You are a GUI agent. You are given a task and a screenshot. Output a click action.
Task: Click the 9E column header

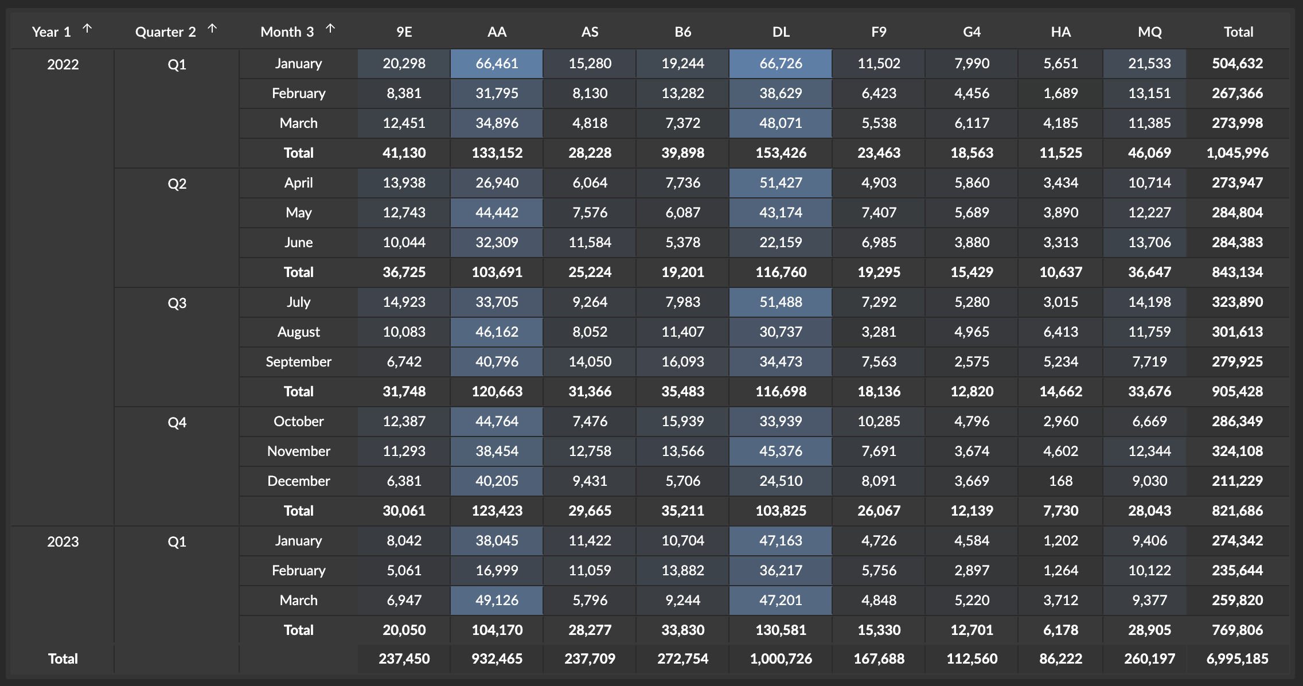(404, 32)
